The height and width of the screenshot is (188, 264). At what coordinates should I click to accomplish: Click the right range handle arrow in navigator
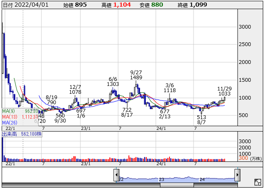[237, 175]
